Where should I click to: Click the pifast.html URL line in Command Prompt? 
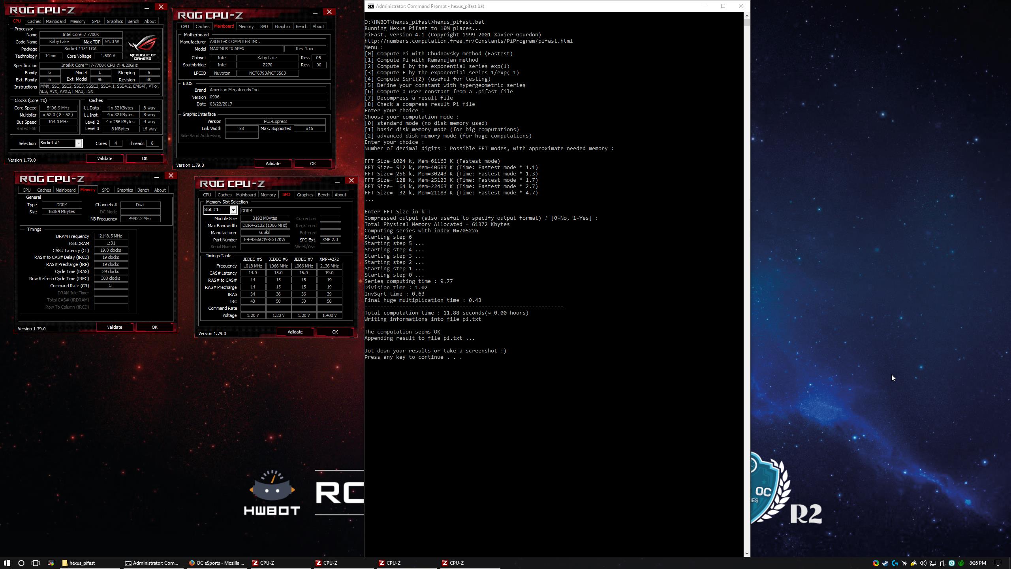(468, 41)
